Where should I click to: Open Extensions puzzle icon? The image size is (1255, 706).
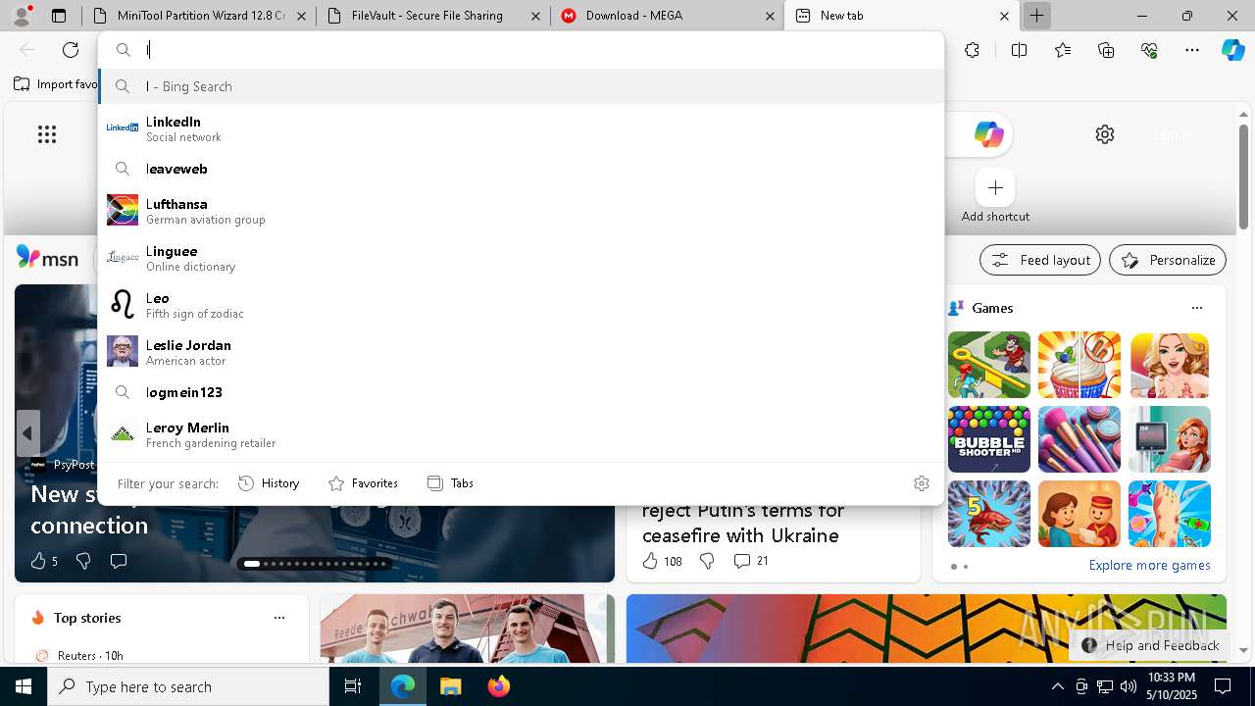point(972,50)
